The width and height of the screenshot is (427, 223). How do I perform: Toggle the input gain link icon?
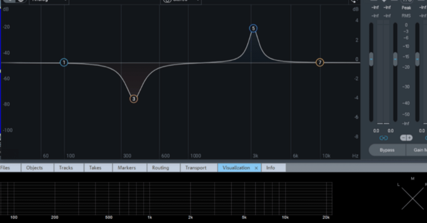[384, 138]
